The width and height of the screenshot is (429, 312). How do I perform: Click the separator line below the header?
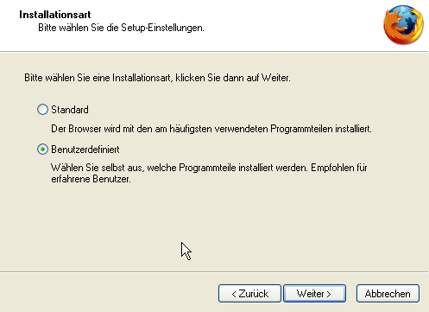(214, 52)
